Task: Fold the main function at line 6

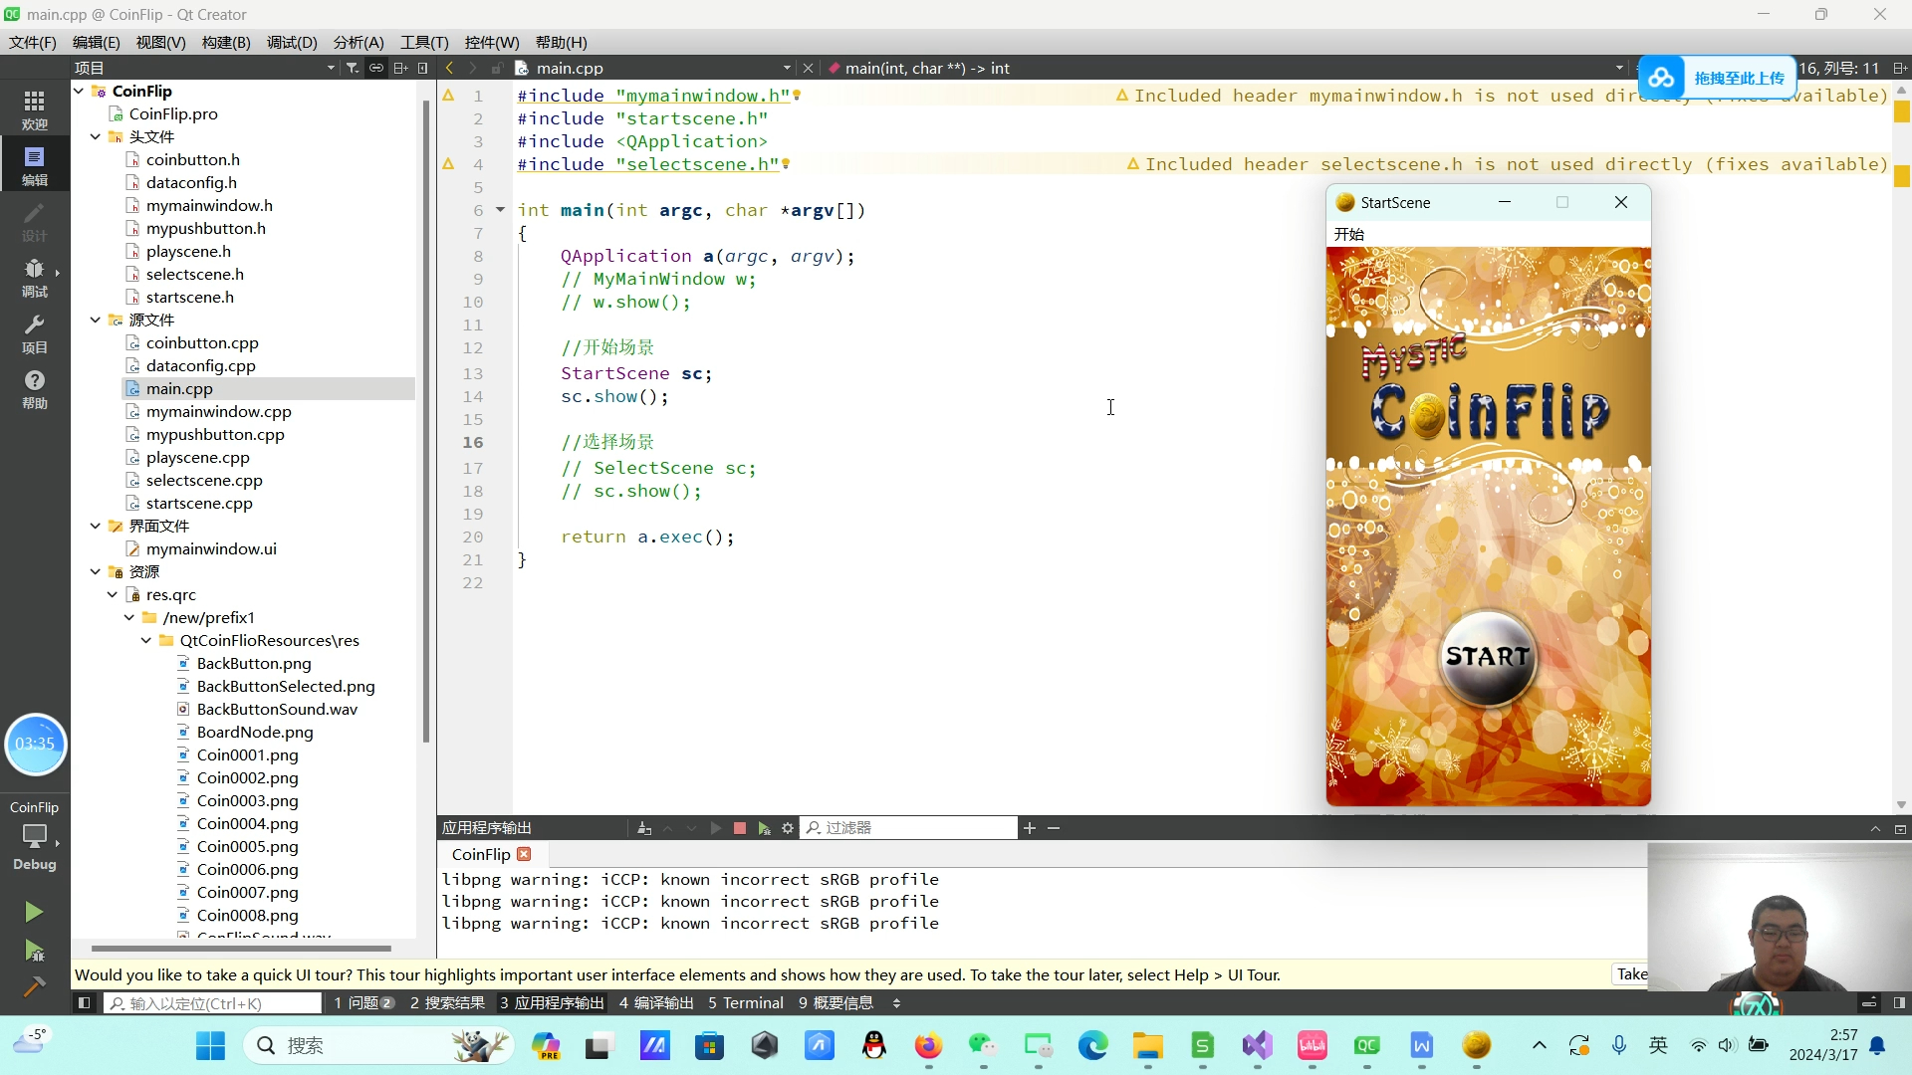Action: click(x=500, y=210)
